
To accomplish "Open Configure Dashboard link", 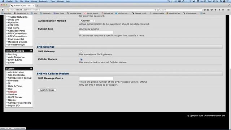I will click(19, 103).
